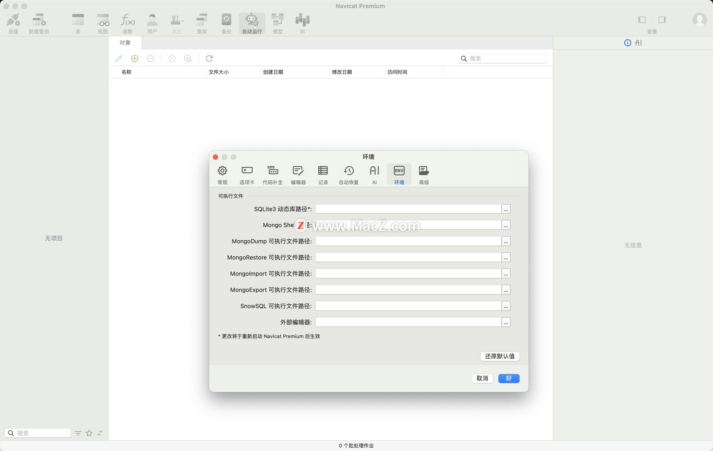This screenshot has width=713, height=451.
Task: Switch to the AI side panel
Action: [638, 43]
